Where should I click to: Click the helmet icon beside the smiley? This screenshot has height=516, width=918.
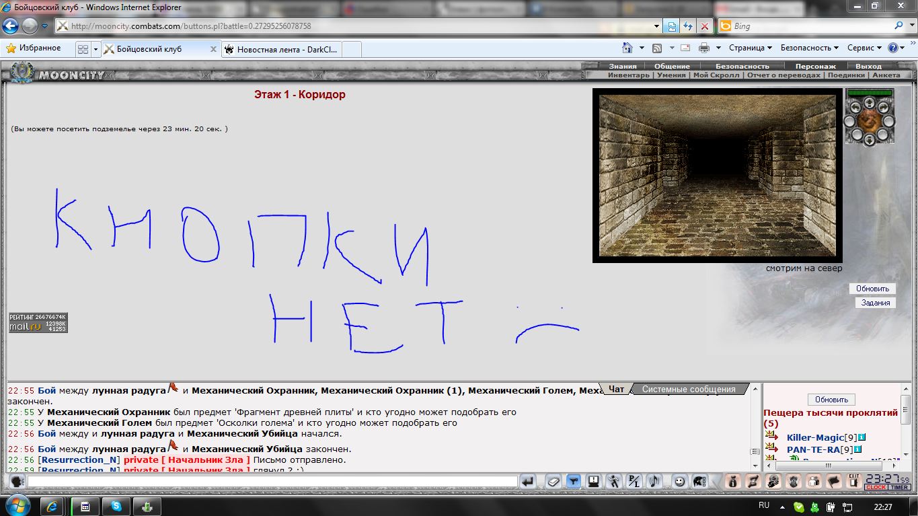pos(699,482)
